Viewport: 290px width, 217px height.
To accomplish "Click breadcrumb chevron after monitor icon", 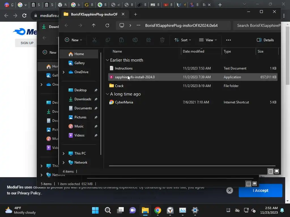I will tap(130, 25).
